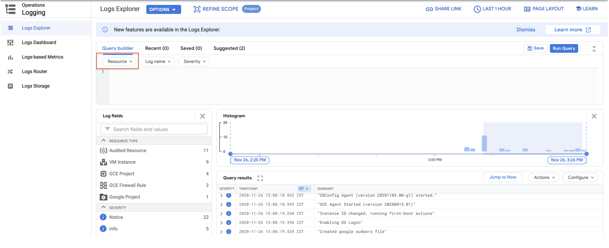This screenshot has width=609, height=248.
Task: Select VM Instance resource type
Action: [x=154, y=162]
